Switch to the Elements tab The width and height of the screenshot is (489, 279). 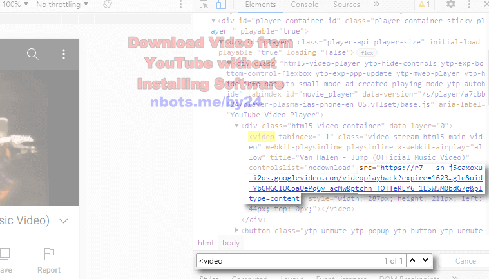[x=260, y=5]
